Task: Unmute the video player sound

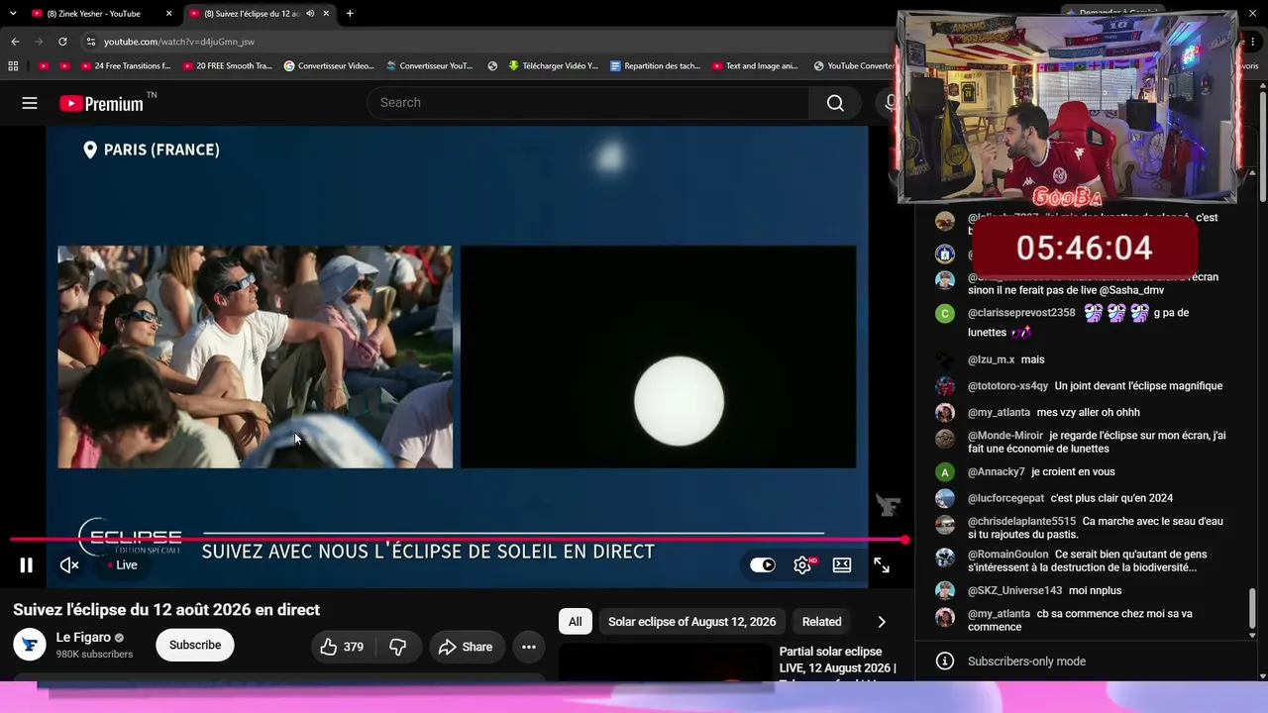Action: (69, 565)
